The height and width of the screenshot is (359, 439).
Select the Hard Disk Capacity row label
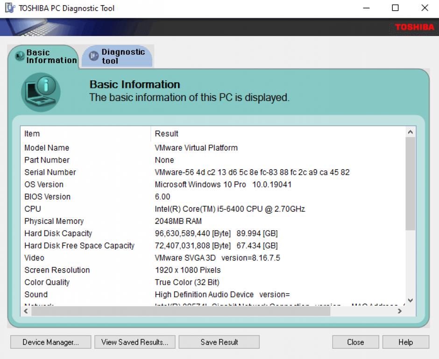58,233
